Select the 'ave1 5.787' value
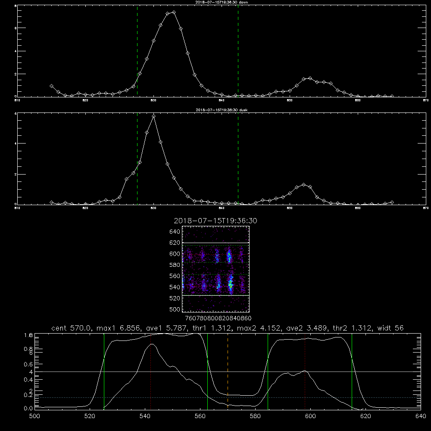431x431 pixels. pyautogui.click(x=166, y=328)
